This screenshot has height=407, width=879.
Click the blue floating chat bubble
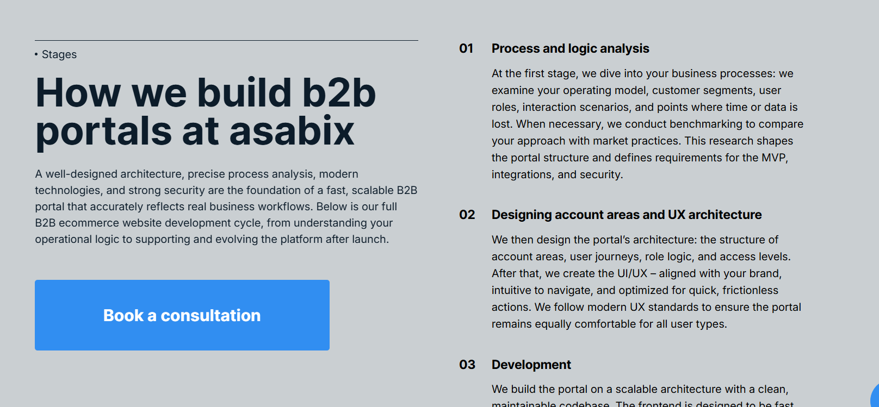tap(875, 396)
